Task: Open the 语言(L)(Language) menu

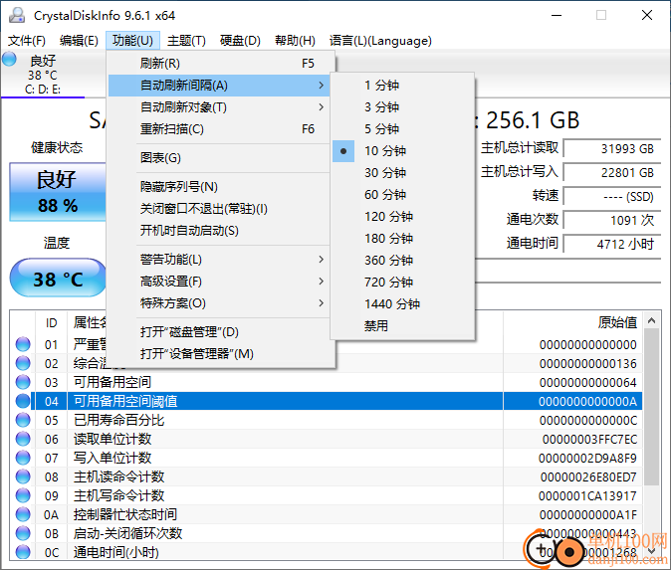Action: point(380,41)
